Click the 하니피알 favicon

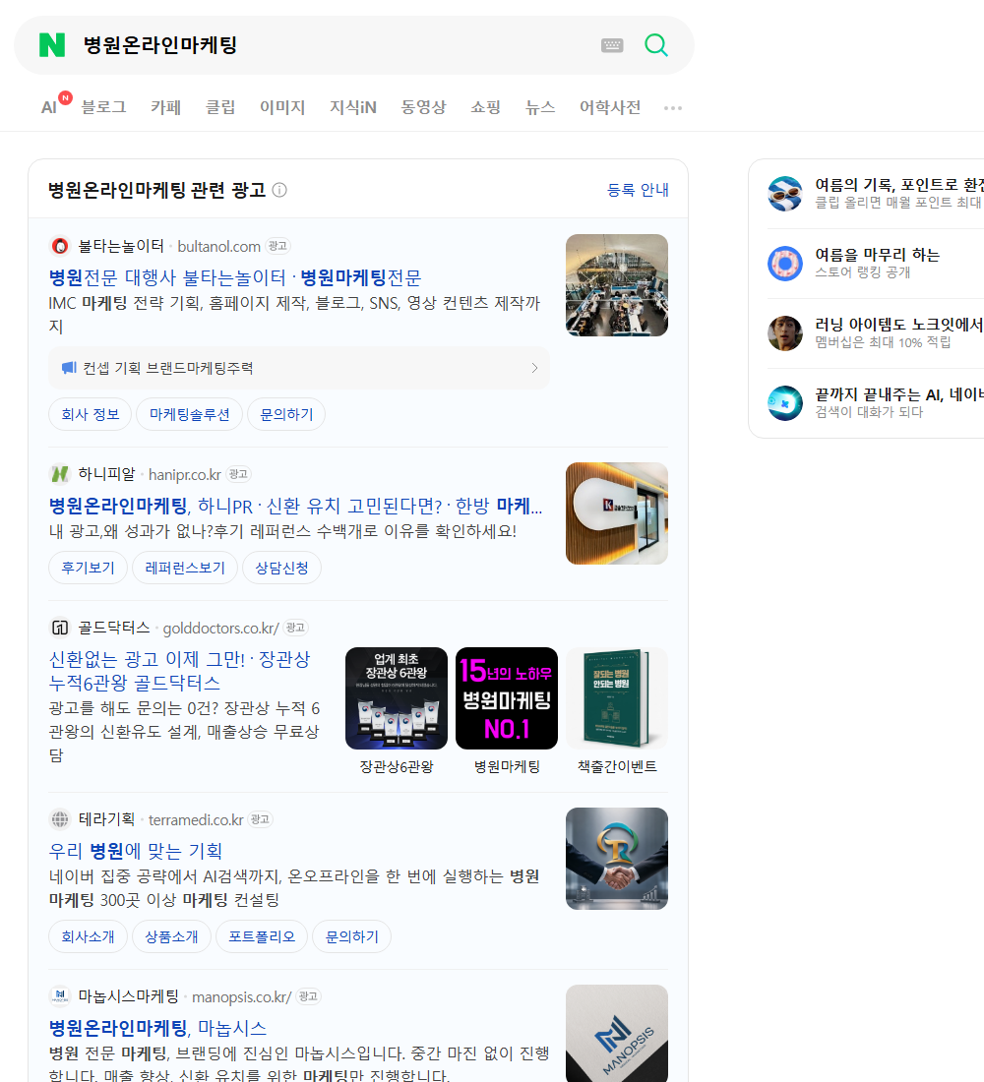pos(60,474)
